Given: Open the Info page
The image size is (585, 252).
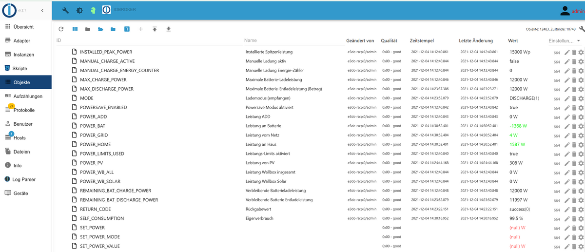Looking at the screenshot, I should 26,166.
